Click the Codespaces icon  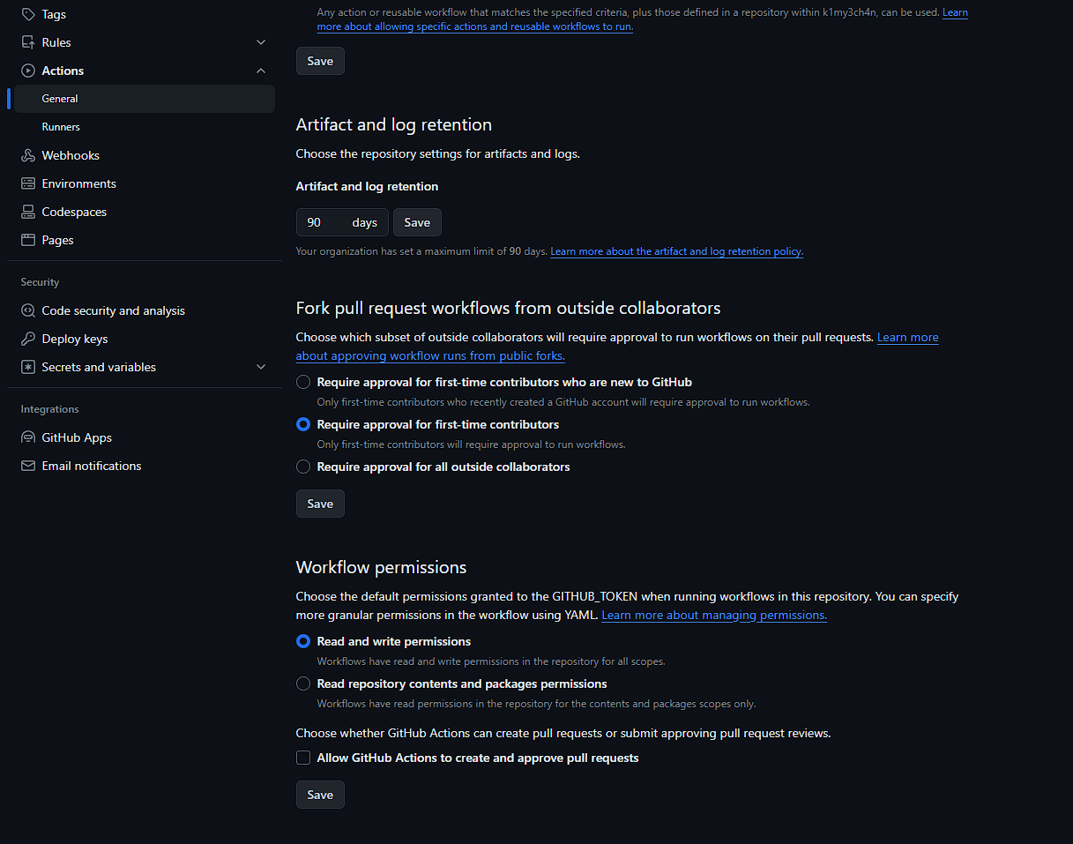click(x=28, y=212)
